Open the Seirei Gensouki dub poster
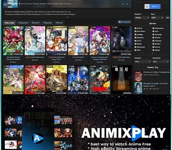 point(35,40)
